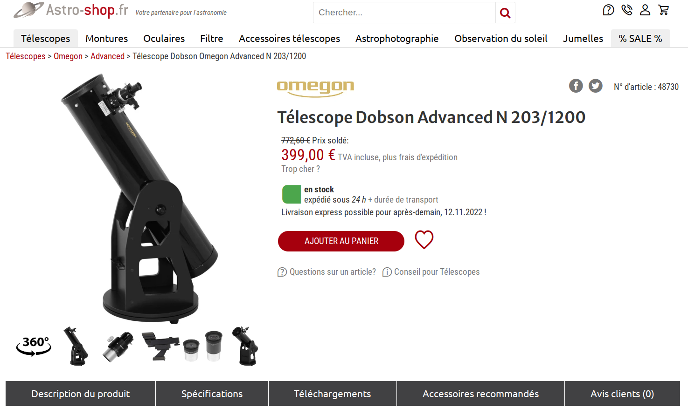Image resolution: width=688 pixels, height=414 pixels.
Task: Switch to Accessoires recommandés tab
Action: click(480, 394)
